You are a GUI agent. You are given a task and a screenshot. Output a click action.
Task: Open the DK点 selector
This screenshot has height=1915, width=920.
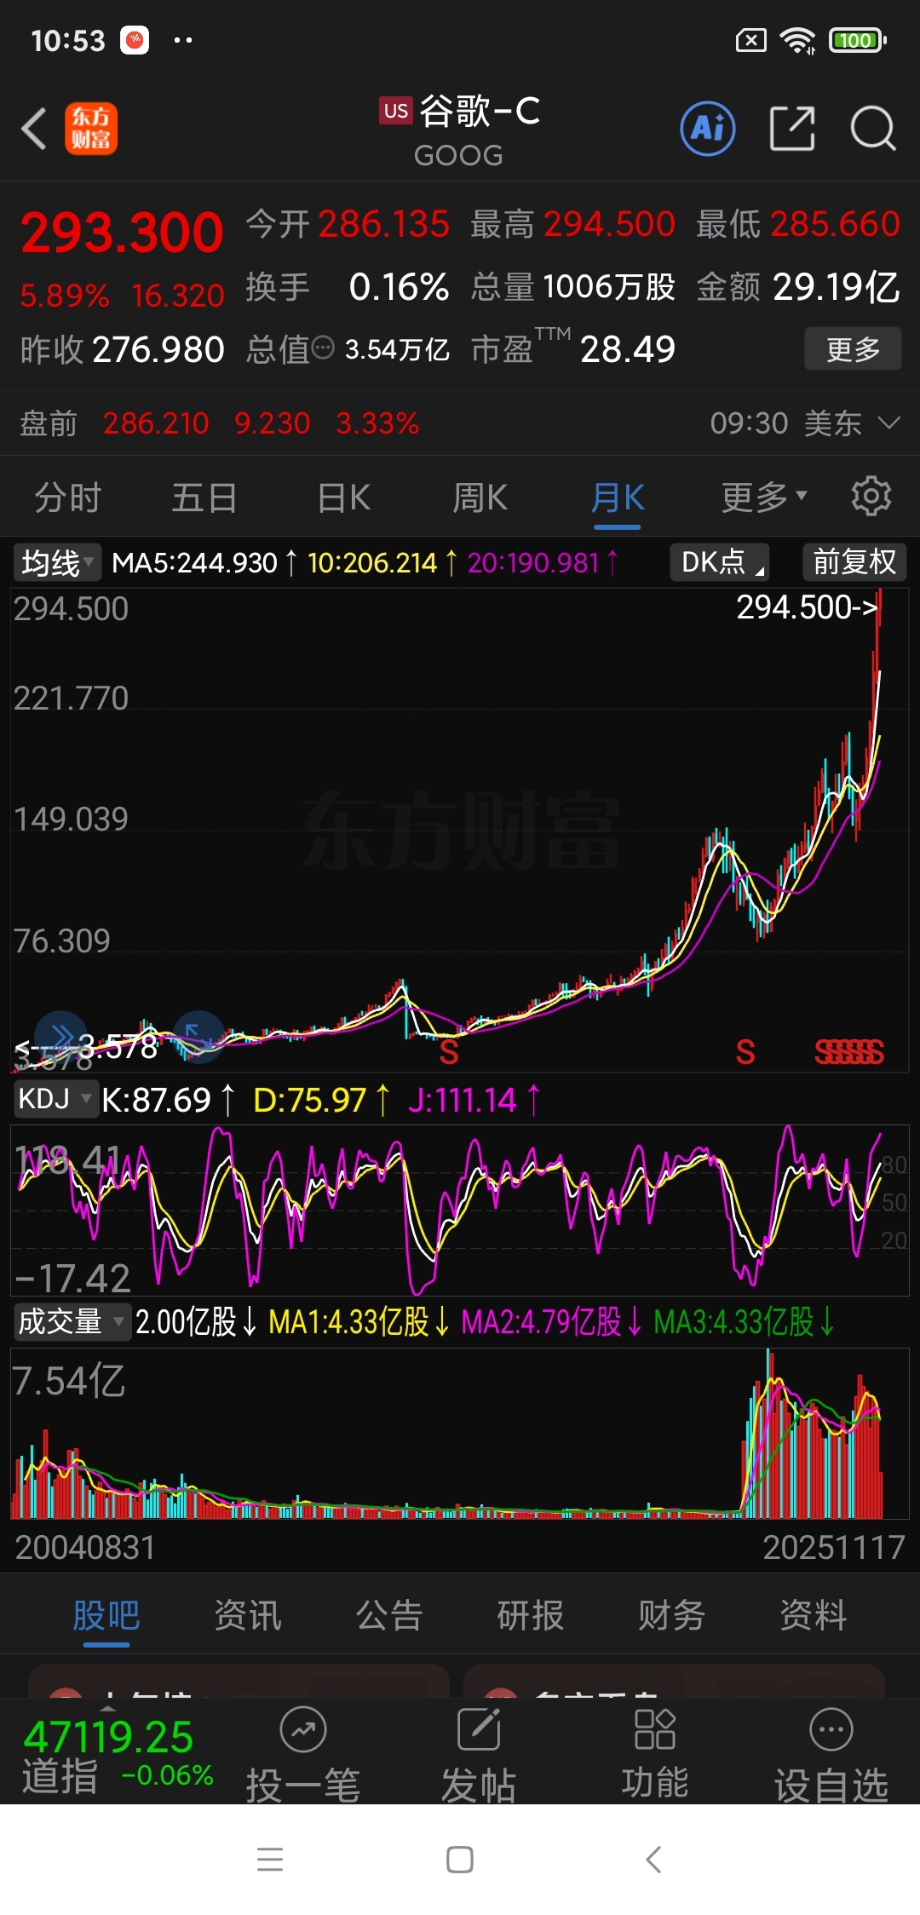[720, 562]
